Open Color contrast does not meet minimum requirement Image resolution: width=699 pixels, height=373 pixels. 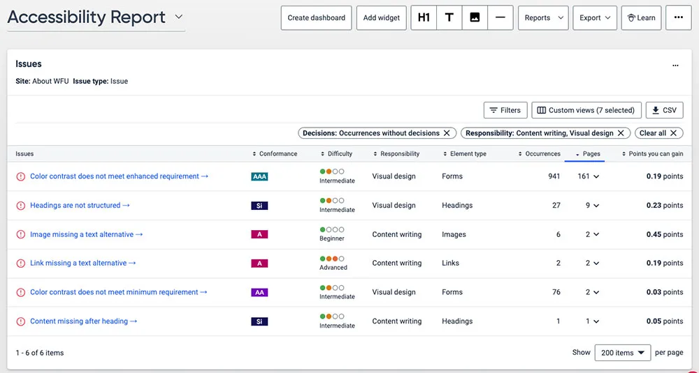[x=119, y=292]
